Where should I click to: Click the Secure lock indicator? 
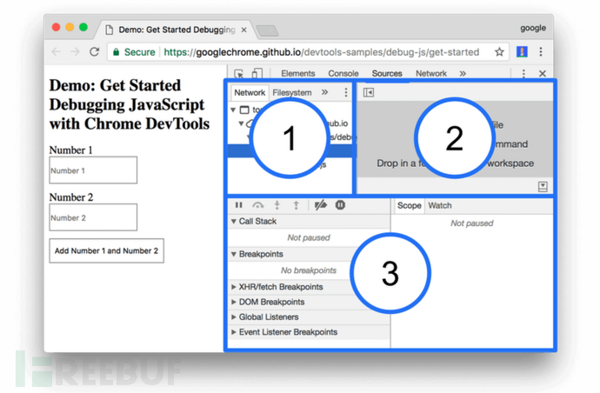[134, 52]
